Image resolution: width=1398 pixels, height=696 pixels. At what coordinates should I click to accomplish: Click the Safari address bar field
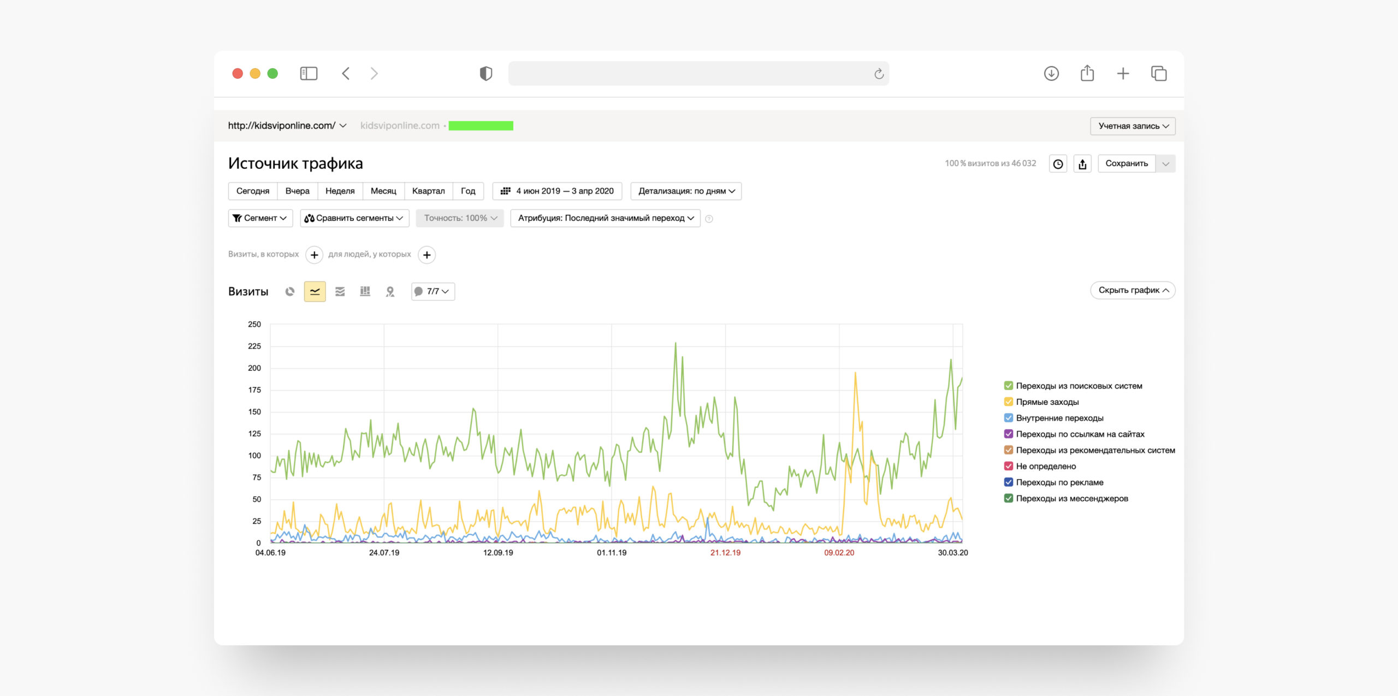[688, 73]
